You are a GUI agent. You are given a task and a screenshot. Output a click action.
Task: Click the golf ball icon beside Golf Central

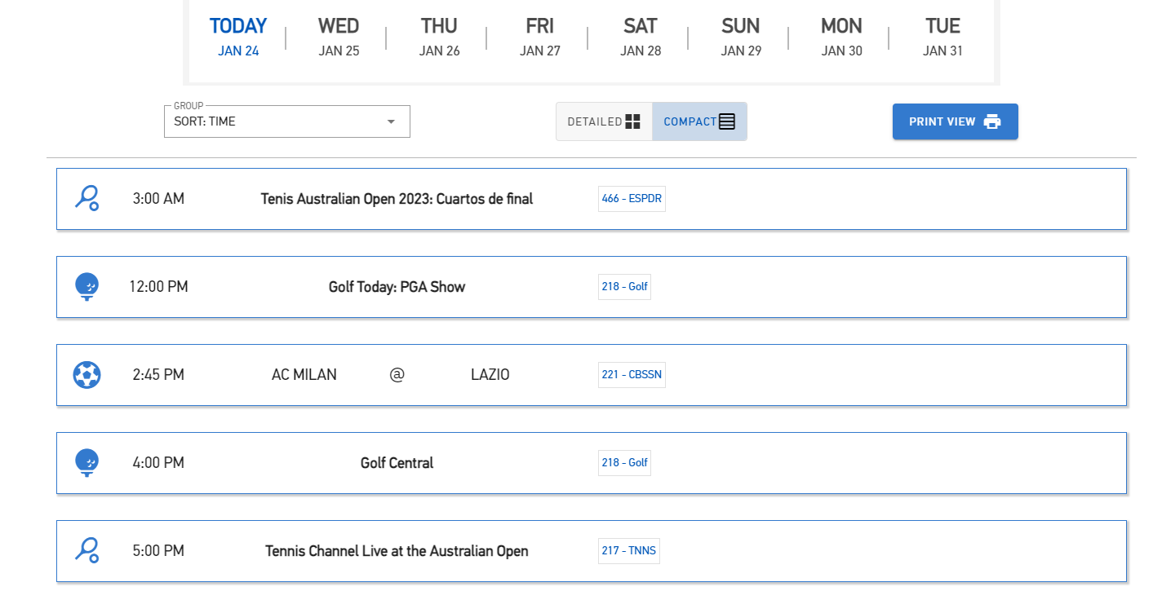(x=86, y=462)
